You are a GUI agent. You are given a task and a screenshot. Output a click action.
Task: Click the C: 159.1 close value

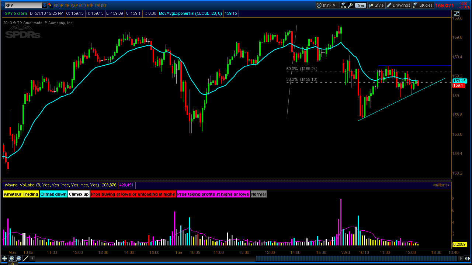tap(133, 13)
